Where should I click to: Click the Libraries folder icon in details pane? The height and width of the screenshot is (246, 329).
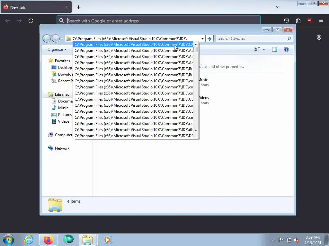pyautogui.click(x=55, y=205)
